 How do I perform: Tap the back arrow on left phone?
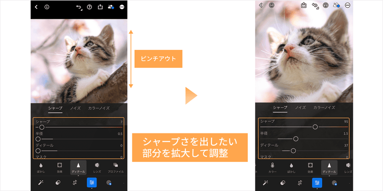[36, 7]
